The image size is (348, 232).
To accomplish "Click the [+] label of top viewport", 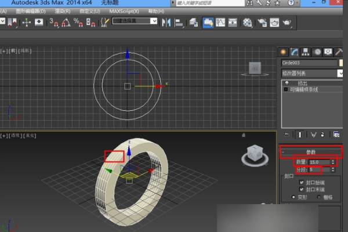I will tap(4, 51).
